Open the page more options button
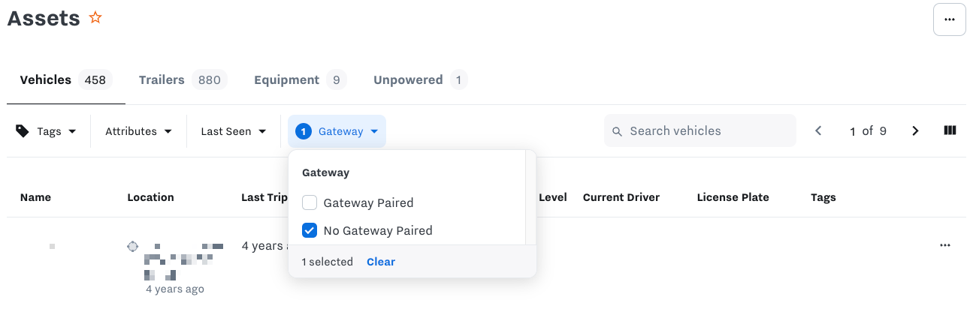This screenshot has height=309, width=973. coord(949,19)
